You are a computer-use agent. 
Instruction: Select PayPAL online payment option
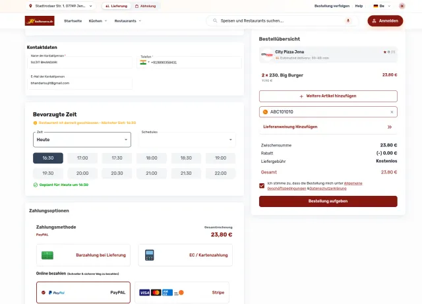pos(84,292)
